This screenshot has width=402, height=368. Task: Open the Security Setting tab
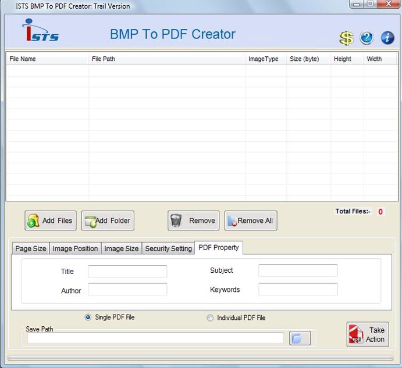[x=168, y=248]
